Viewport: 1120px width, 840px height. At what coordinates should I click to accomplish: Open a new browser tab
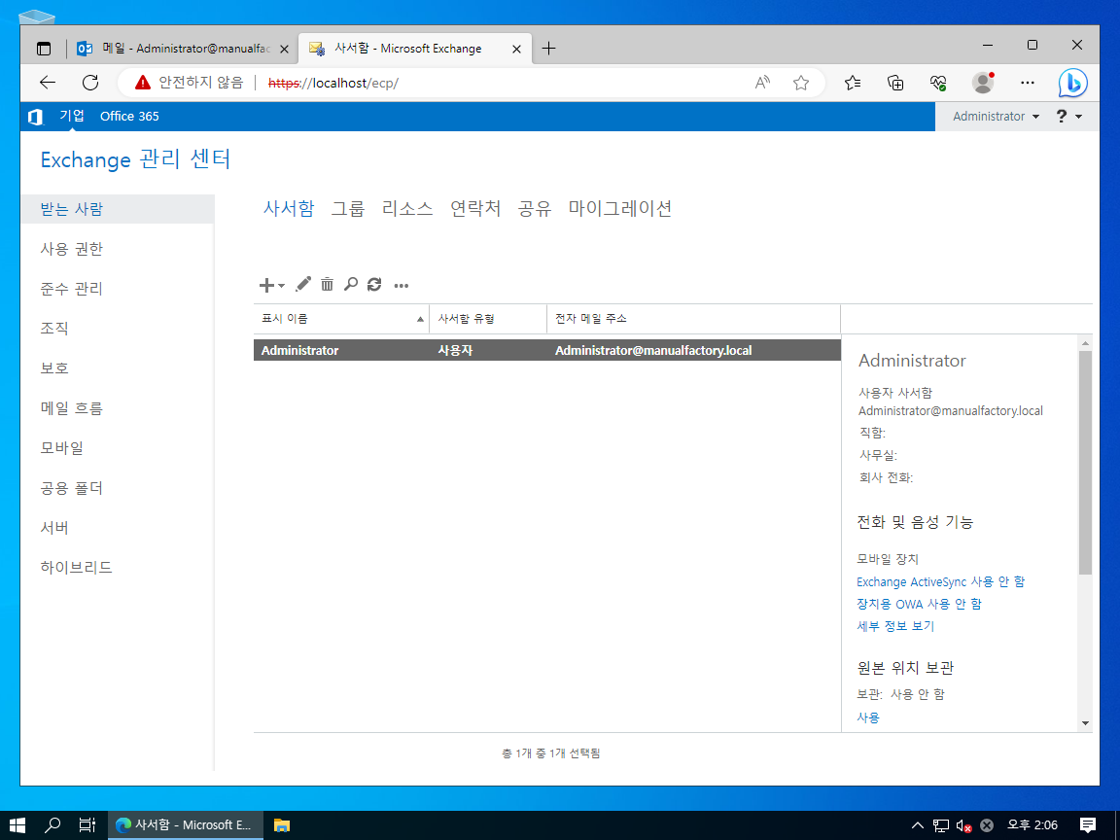tap(548, 49)
